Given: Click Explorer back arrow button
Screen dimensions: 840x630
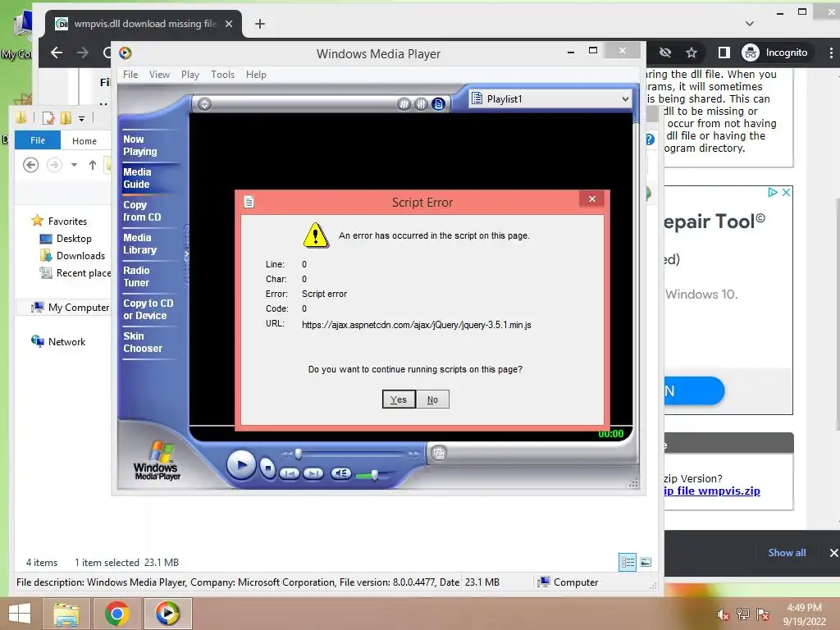Looking at the screenshot, I should point(30,164).
